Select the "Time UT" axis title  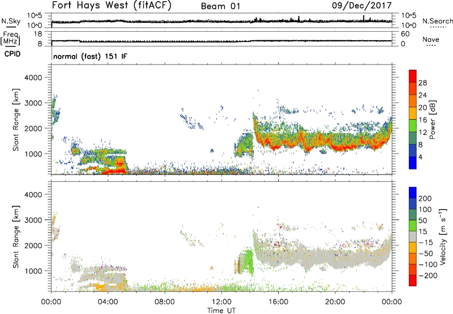[x=221, y=311]
